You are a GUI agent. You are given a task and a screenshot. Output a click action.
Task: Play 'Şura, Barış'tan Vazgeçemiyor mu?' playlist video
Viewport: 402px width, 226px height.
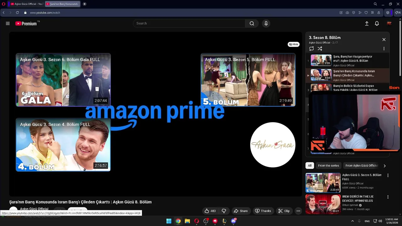[348, 61]
